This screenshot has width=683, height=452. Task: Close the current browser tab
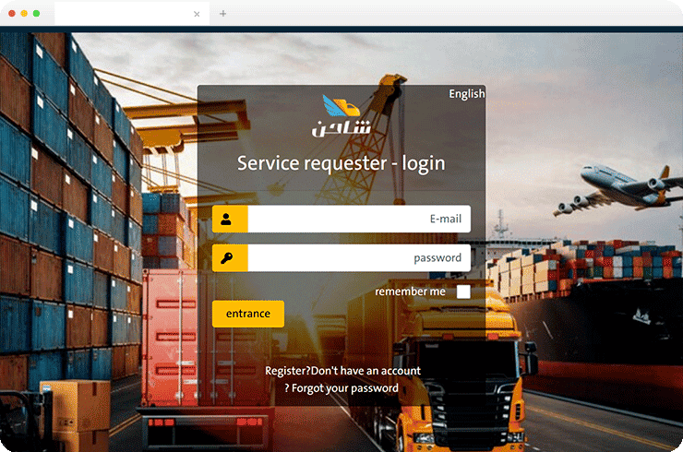[197, 14]
